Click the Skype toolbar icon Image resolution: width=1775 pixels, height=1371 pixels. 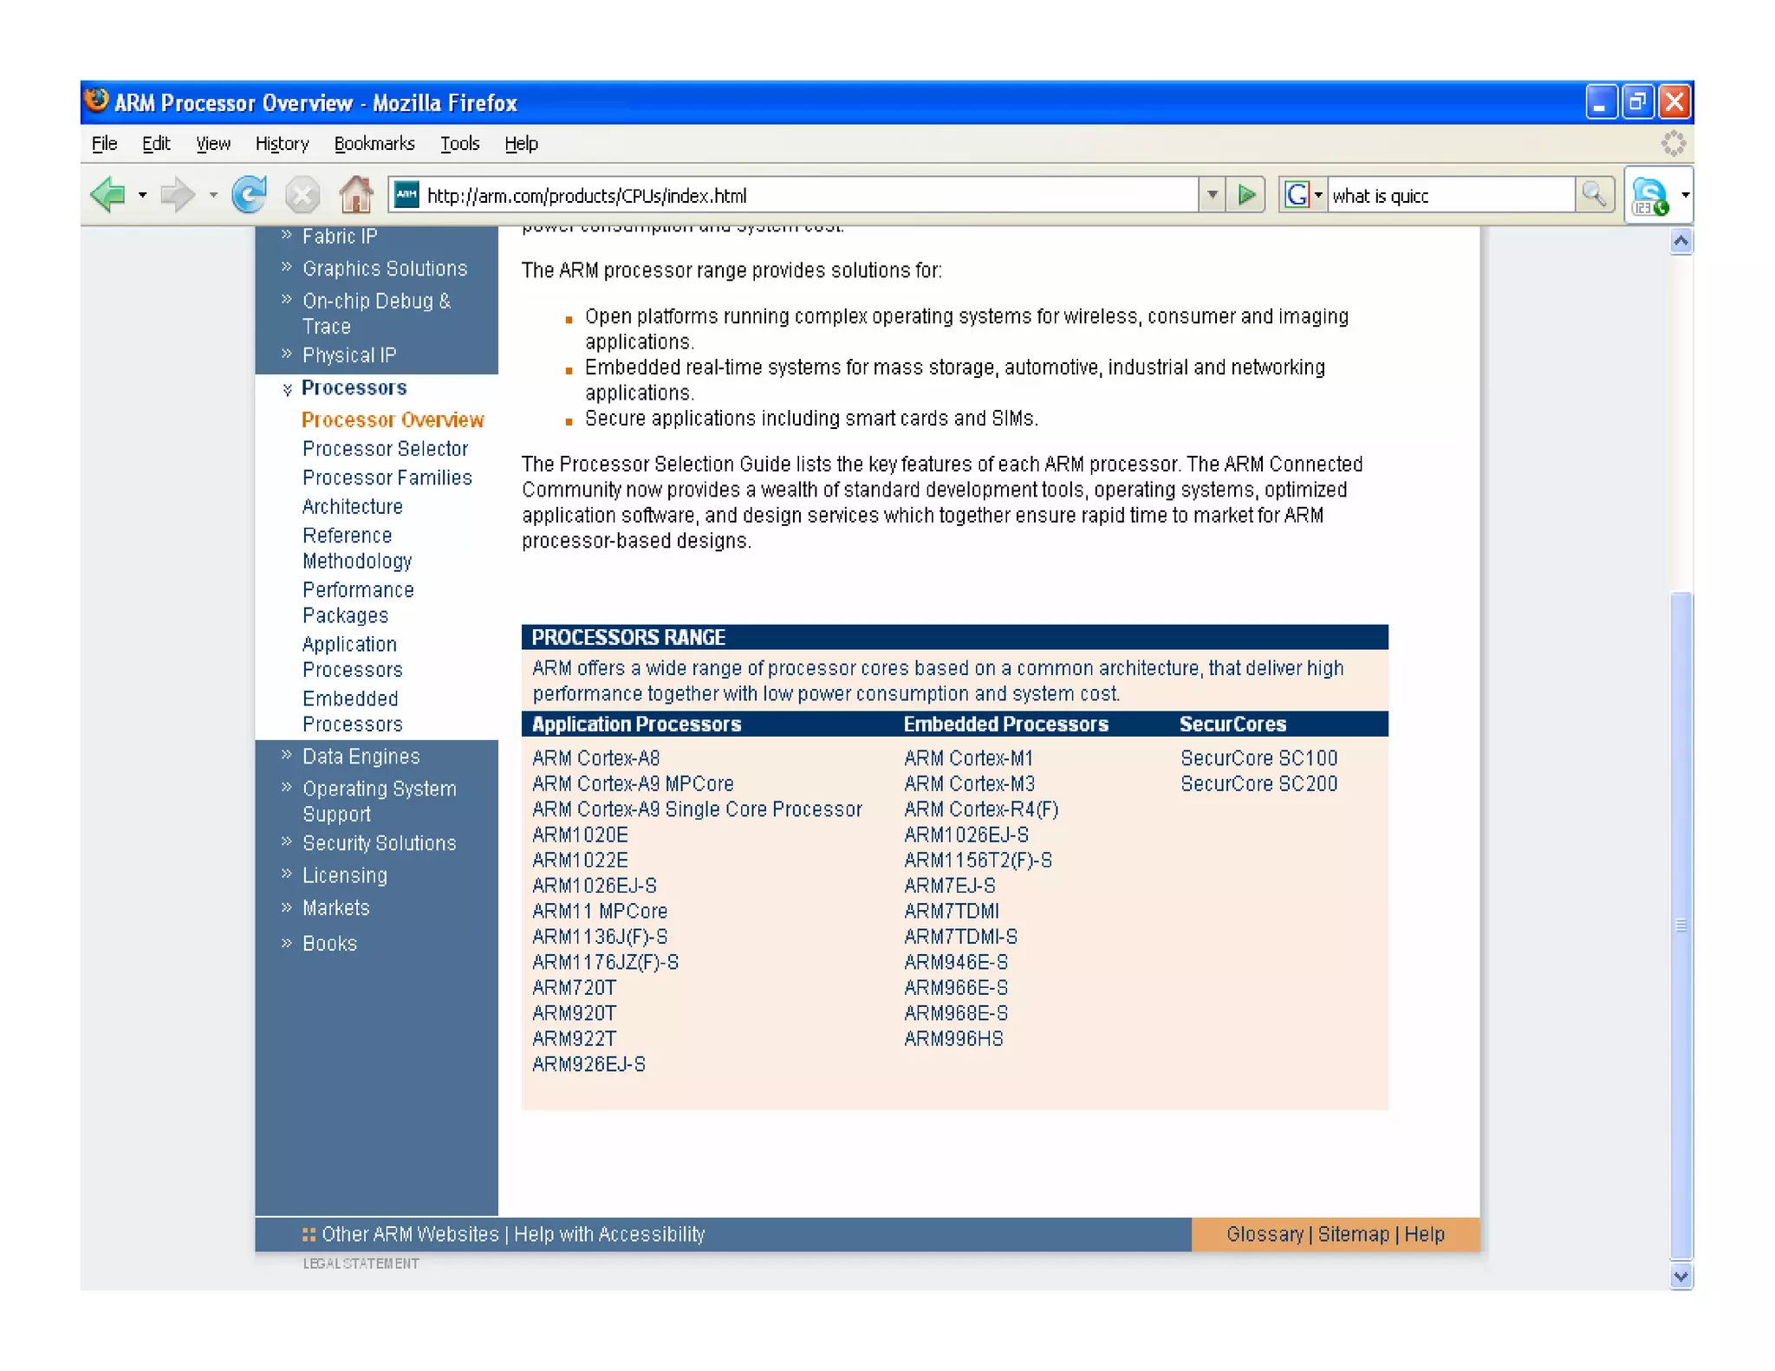1649,196
